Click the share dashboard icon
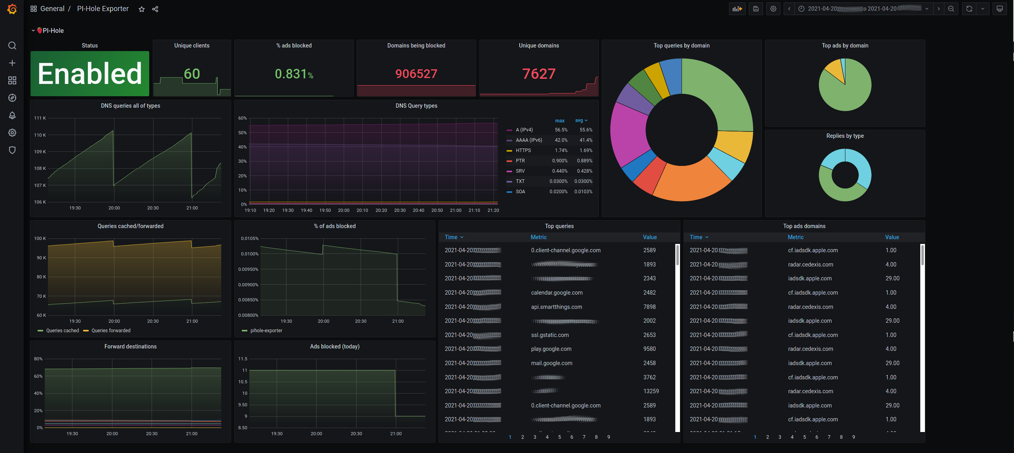 point(155,9)
